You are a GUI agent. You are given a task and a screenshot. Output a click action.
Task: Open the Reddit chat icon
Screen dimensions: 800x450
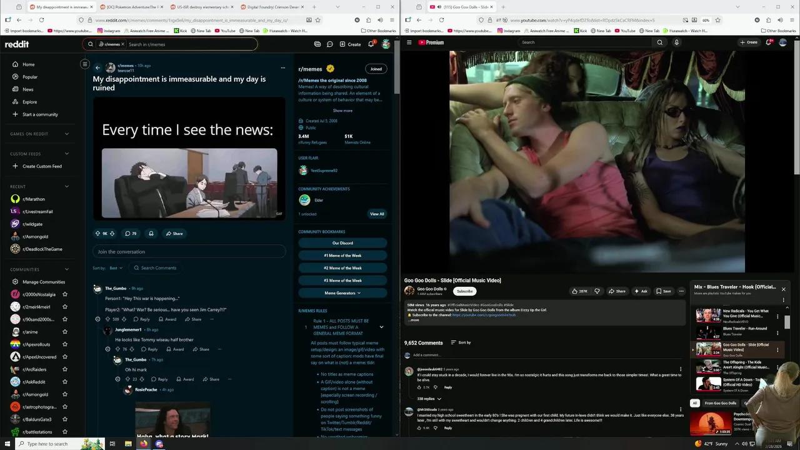pyautogui.click(x=329, y=44)
